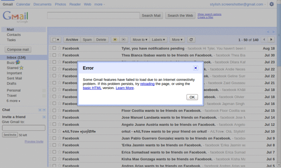Check the Angelo Juane Austria email

54,125
